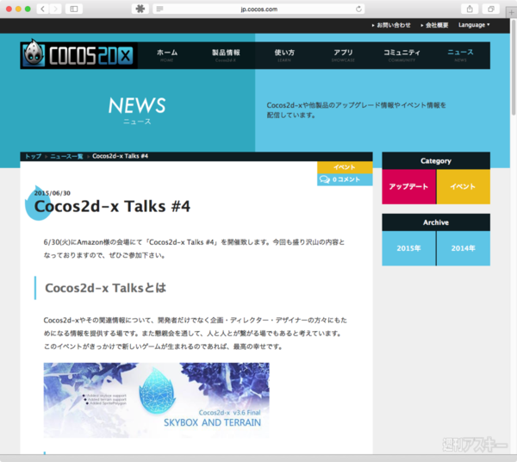The width and height of the screenshot is (517, 462).
Task: Open the 0コメント comments link
Action: pos(346,179)
